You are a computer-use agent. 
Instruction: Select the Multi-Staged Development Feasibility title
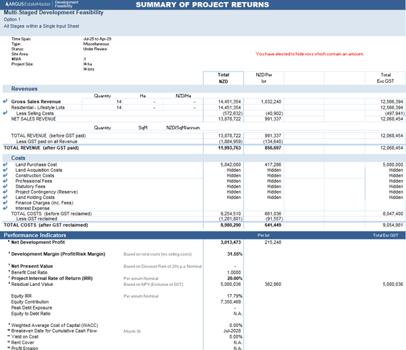click(53, 12)
